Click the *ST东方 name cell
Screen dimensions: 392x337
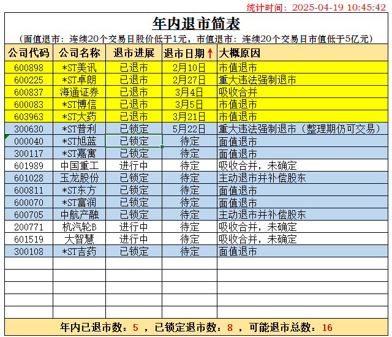(x=79, y=190)
